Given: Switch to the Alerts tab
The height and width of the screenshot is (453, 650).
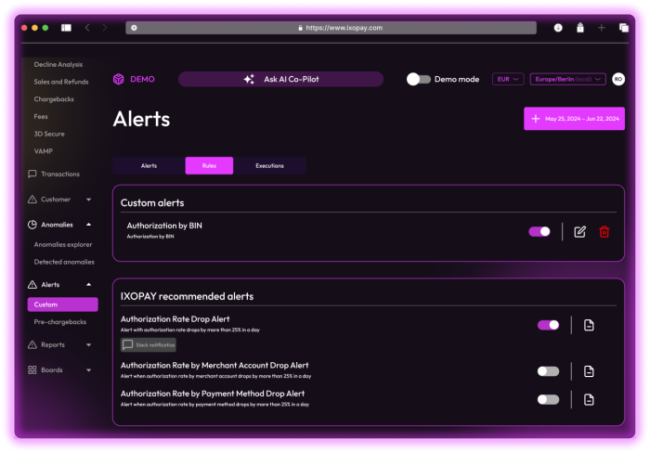Looking at the screenshot, I should (149, 166).
